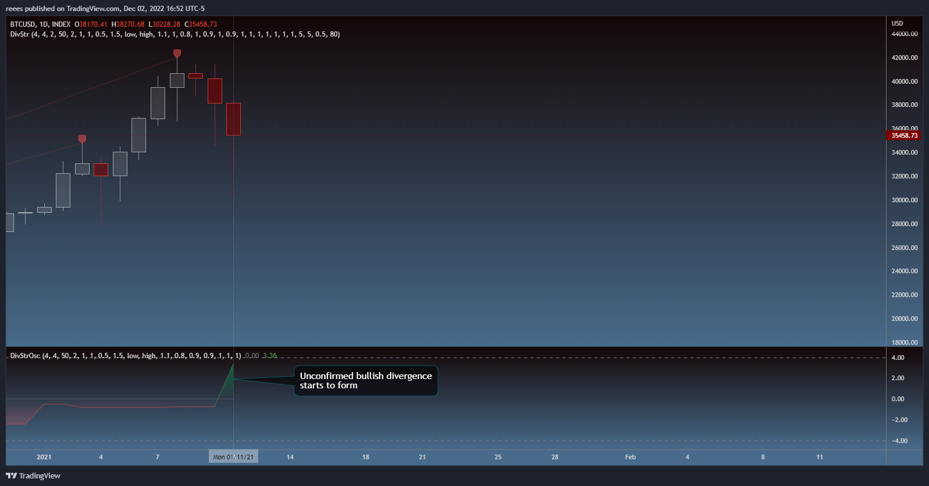Click the 18000.00 price axis label

coord(905,342)
